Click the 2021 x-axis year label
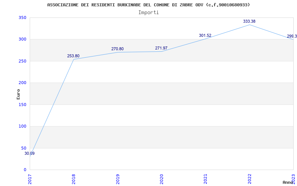The image size is (297, 186). point(206,179)
